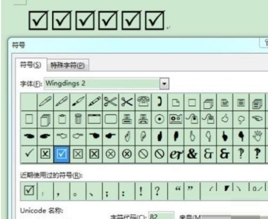Click the last boxed checkmark in the document
Image resolution: width=268 pixels, height=219 pixels.
[154, 20]
